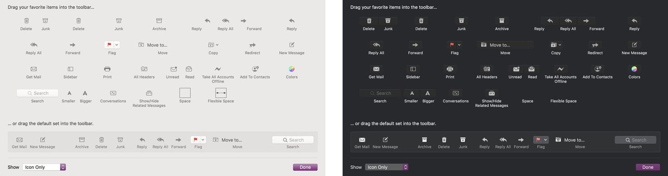
Task: Click Add To Contacts icon in light panel
Action: tap(255, 69)
